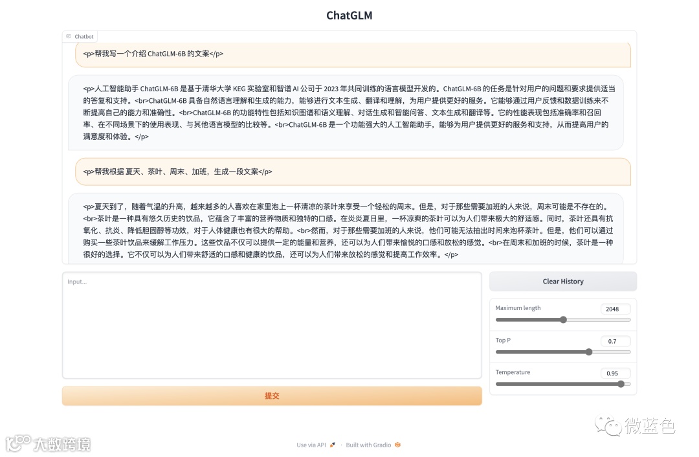Image resolution: width=699 pixels, height=457 pixels.
Task: Click the ChatGLM page title
Action: pyautogui.click(x=349, y=16)
